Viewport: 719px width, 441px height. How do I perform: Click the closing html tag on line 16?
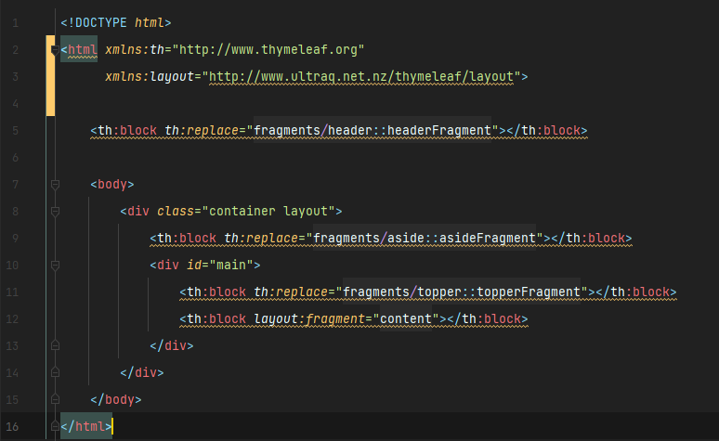86,427
